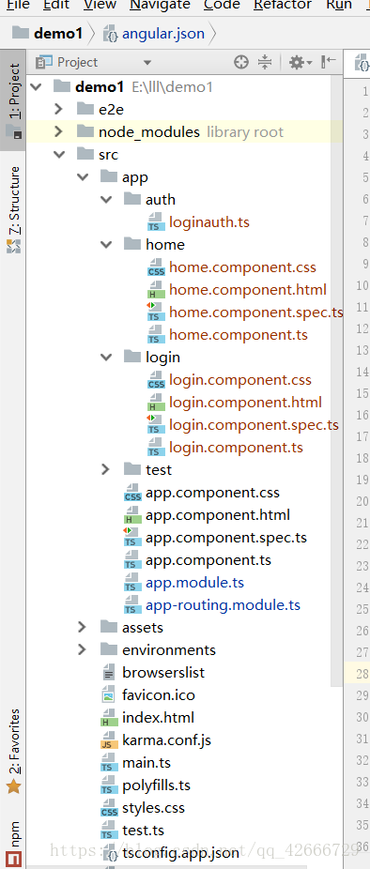Viewport: 370px width, 869px height.
Task: Click the main.ts TypeScript file icon
Action: 109,763
